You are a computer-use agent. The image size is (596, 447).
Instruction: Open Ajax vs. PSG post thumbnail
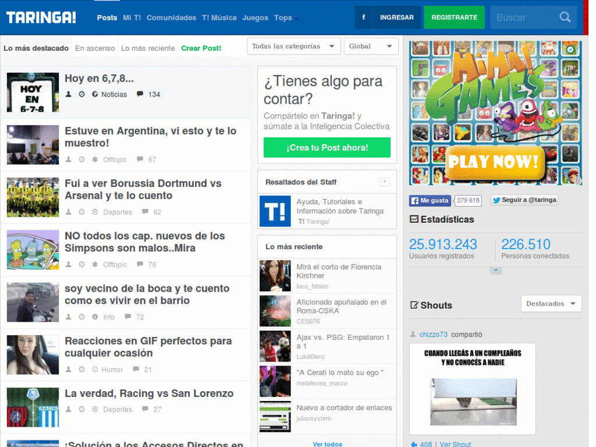coord(275,346)
